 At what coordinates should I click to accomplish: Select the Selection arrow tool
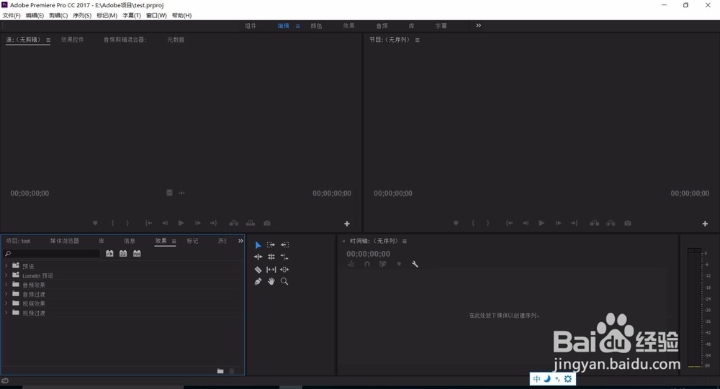(x=258, y=245)
